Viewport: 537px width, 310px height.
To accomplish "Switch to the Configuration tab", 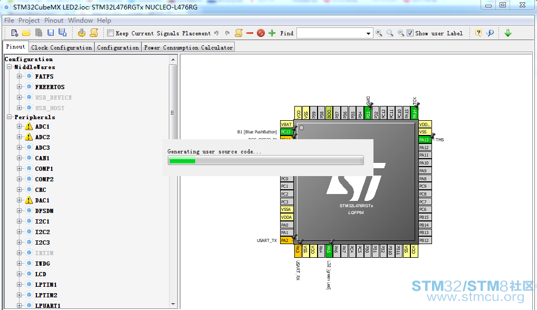I will pos(118,47).
